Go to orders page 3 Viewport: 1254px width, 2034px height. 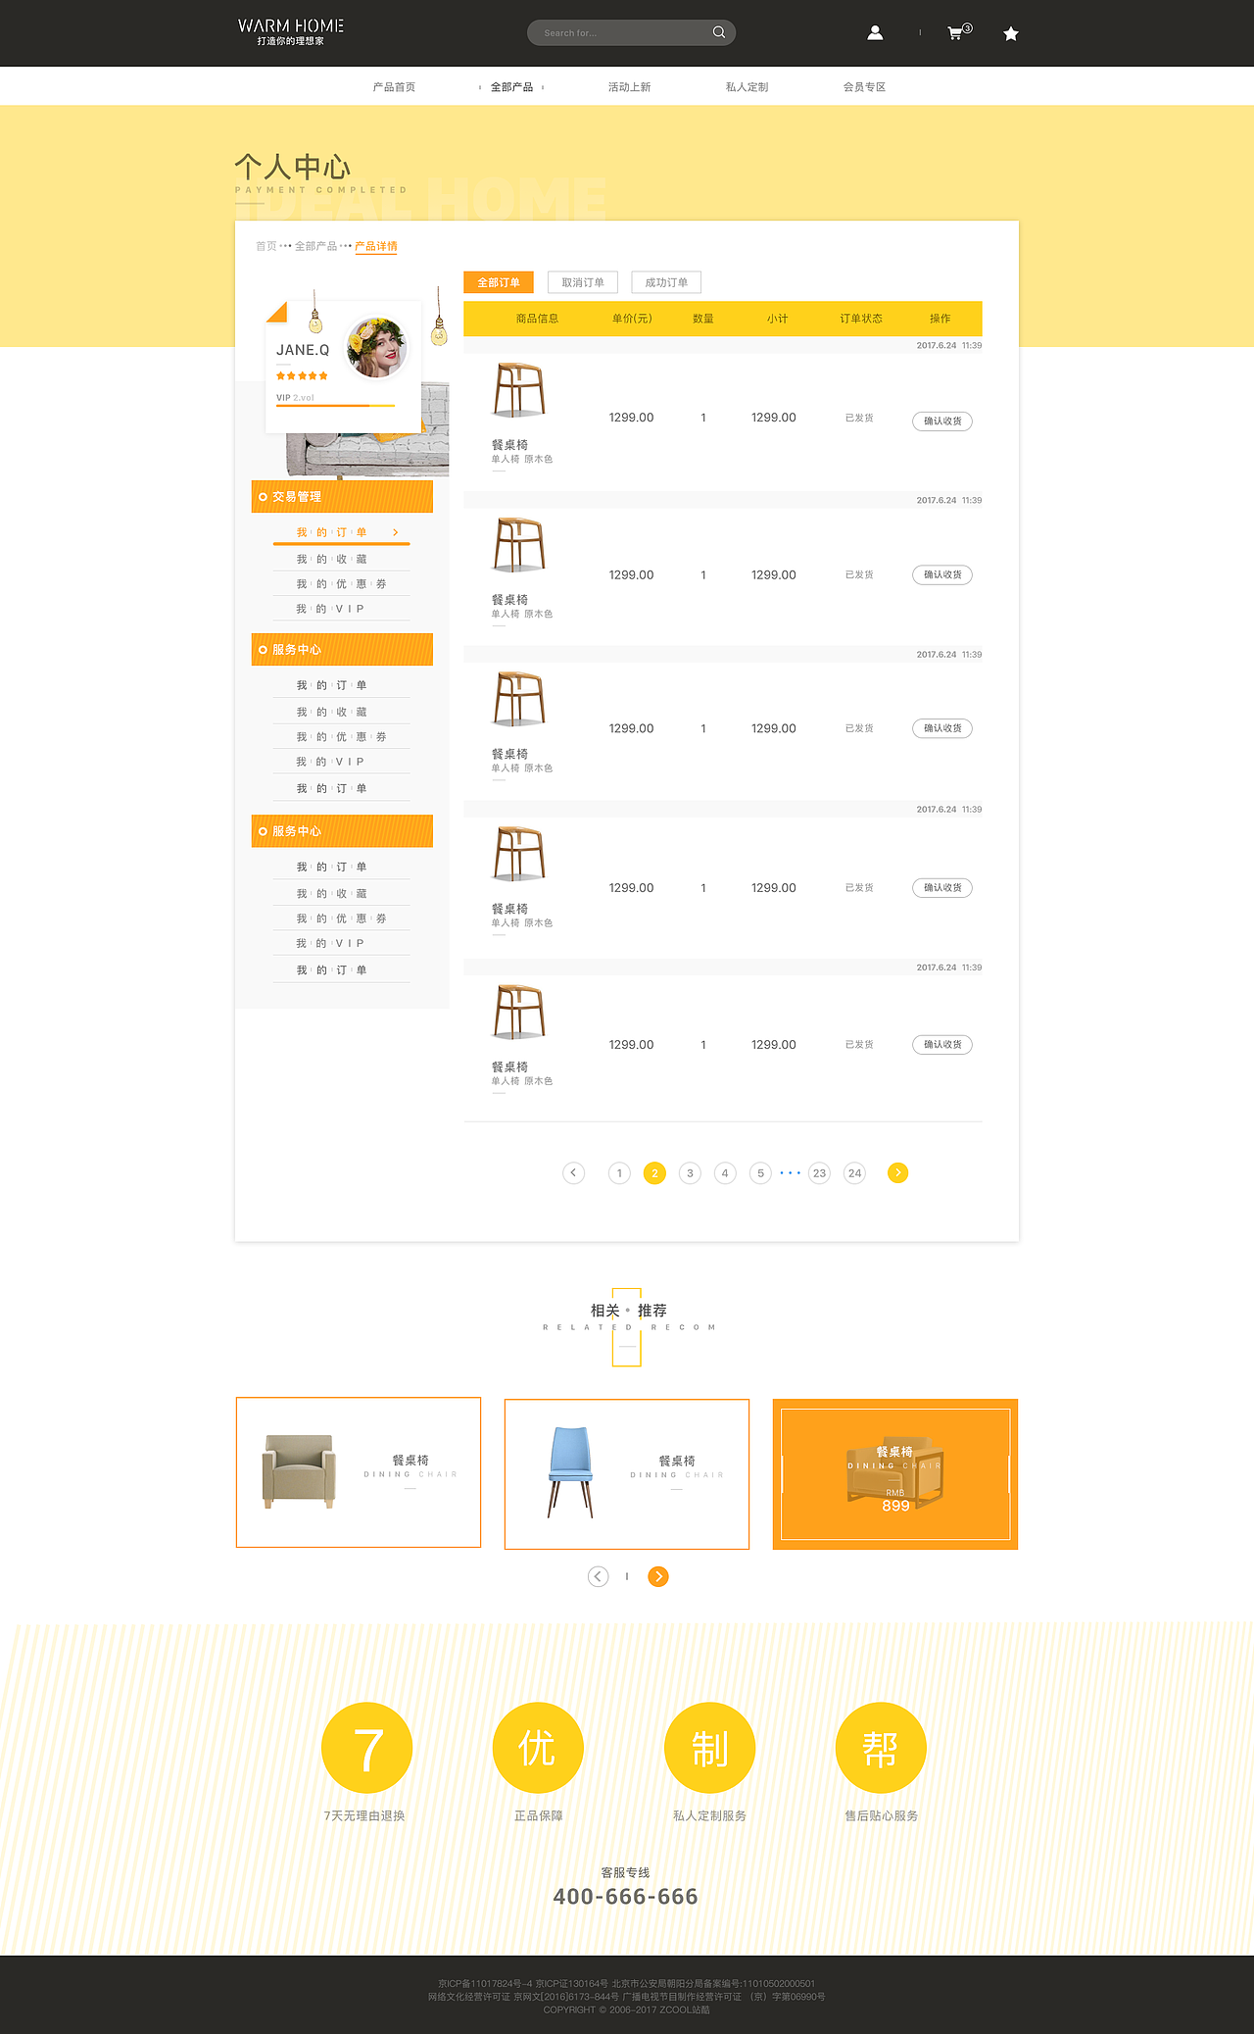690,1173
